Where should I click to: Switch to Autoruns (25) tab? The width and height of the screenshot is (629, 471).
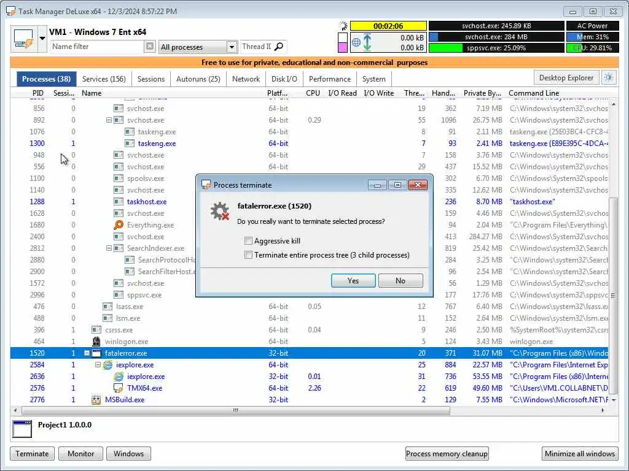198,79
